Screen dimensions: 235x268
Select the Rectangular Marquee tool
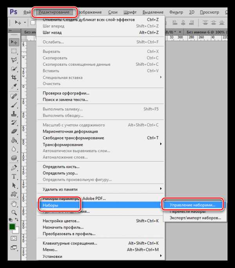tap(14, 51)
